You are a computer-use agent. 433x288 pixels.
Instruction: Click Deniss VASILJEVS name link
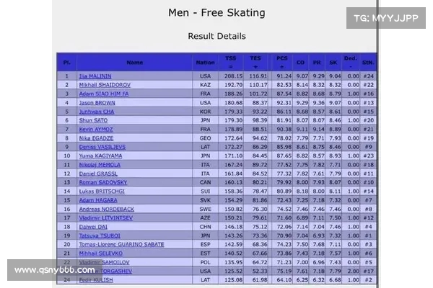coord(102,147)
